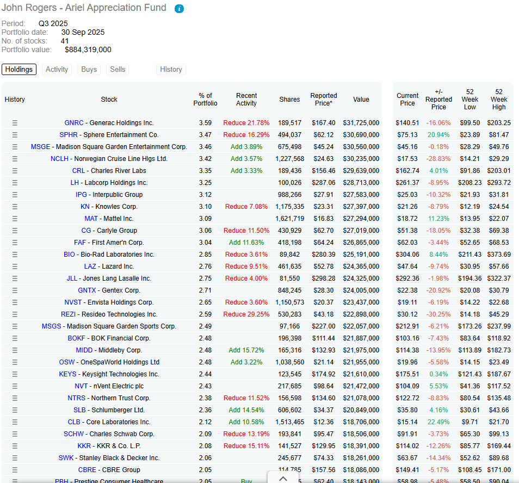Screen dimensions: 519x483
Task: Switch to the Sells tab
Action: (x=118, y=70)
